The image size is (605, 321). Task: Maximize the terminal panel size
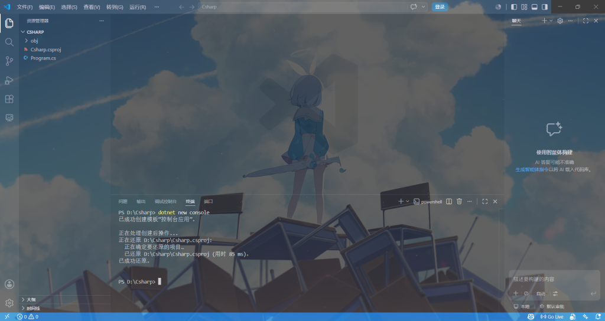pyautogui.click(x=485, y=201)
